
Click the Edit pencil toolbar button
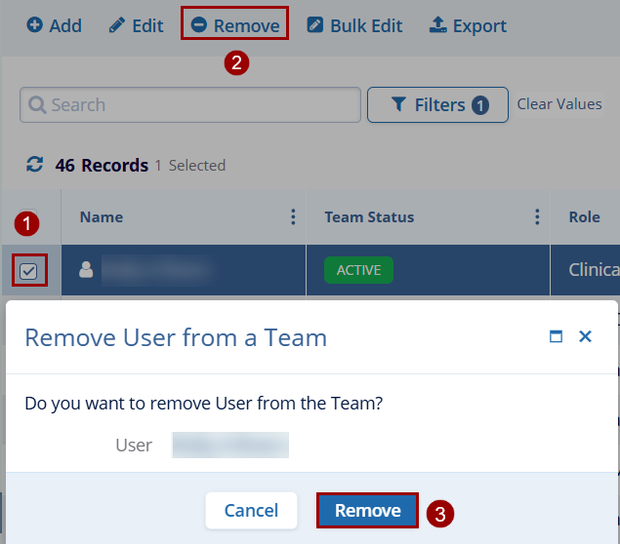(136, 25)
